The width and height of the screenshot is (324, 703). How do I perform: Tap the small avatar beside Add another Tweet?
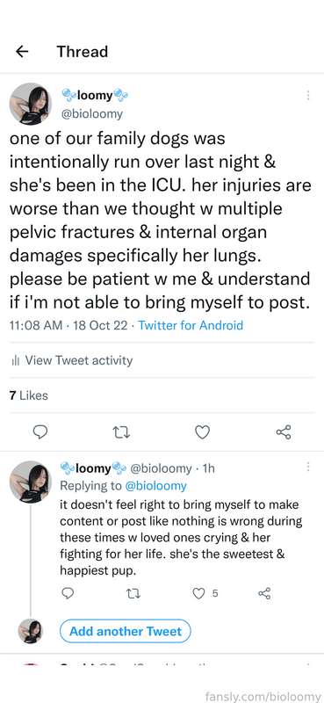31,631
